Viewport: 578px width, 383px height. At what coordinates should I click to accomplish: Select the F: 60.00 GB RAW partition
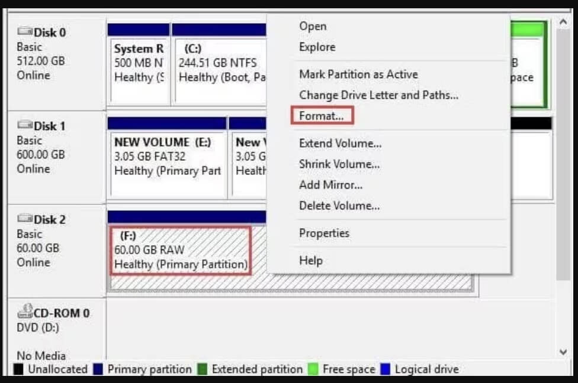click(x=181, y=250)
